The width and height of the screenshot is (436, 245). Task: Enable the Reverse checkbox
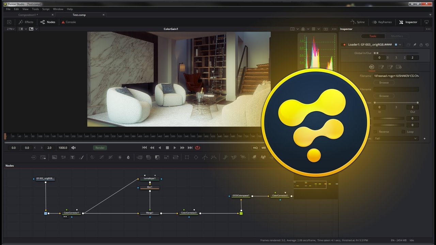375,132
